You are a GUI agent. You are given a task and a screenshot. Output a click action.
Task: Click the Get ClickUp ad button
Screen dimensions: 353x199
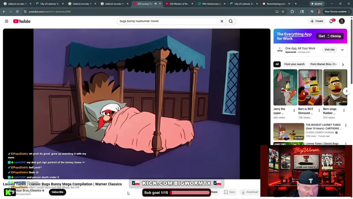(x=330, y=36)
